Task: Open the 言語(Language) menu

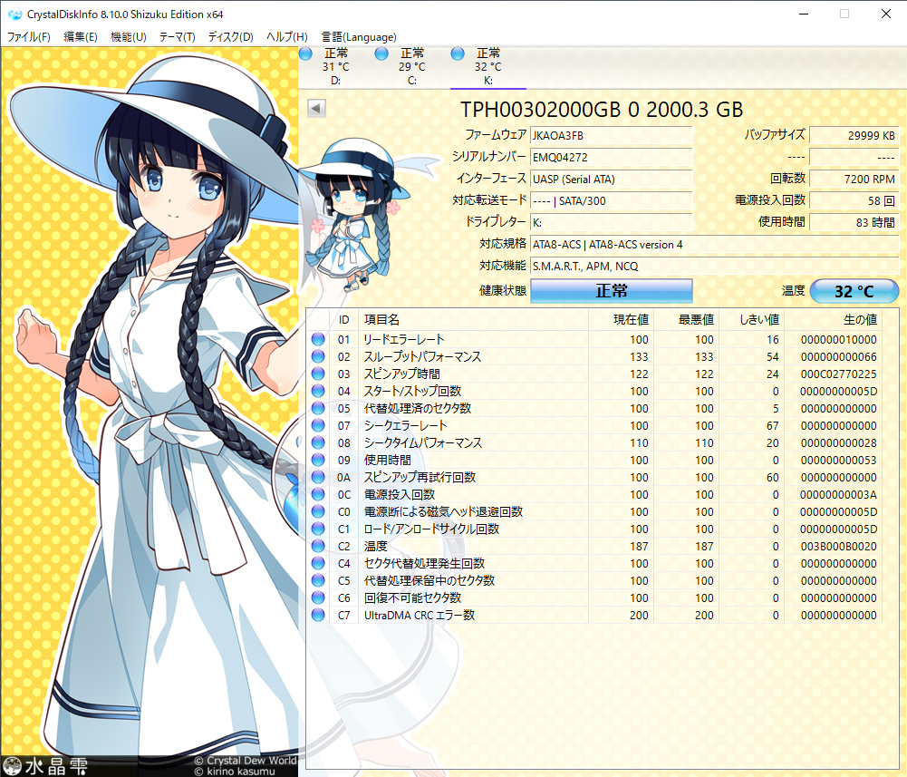Action: tap(358, 37)
